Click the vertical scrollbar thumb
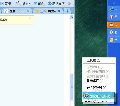The height and width of the screenshot is (106, 120). 72,87
